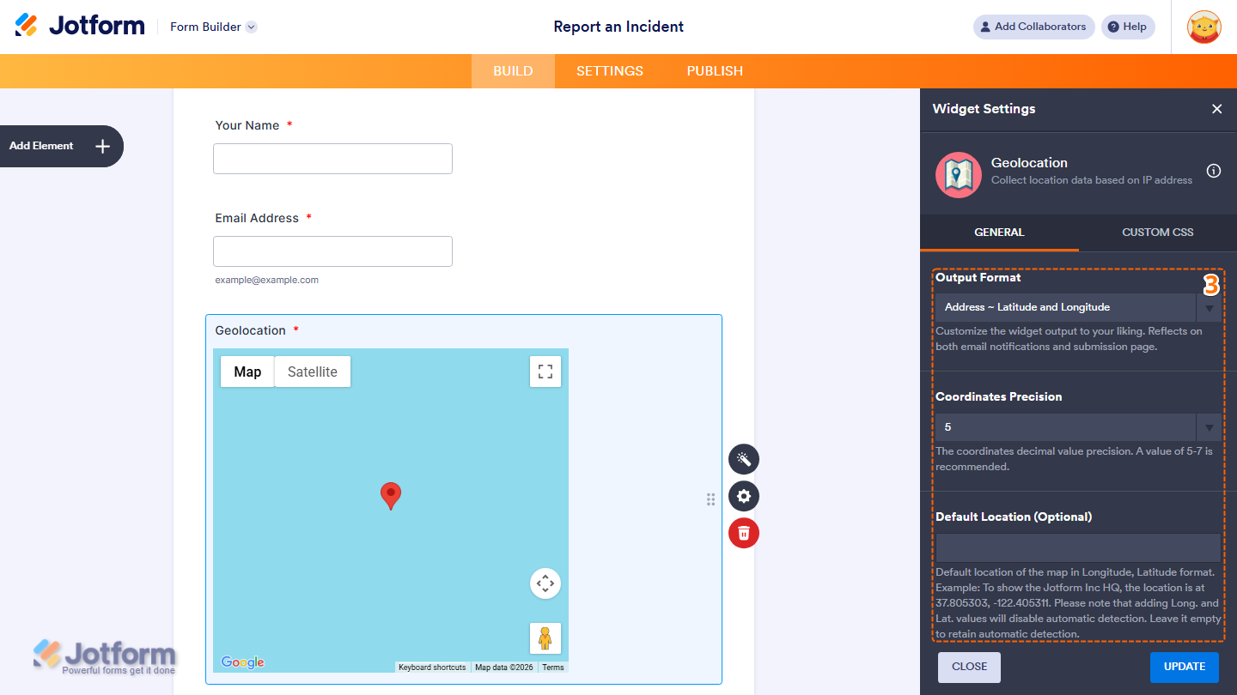
Task: Click the Report an Incident form title
Action: coord(618,27)
